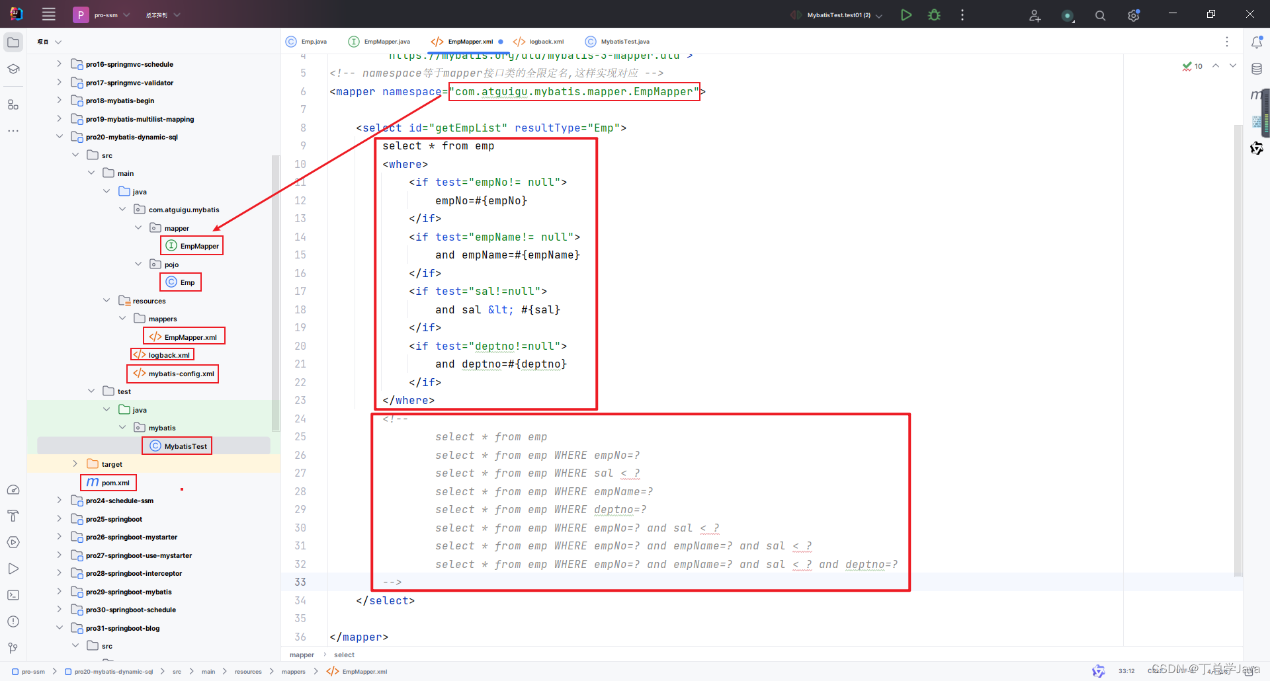Open the version control dropdown

[163, 15]
